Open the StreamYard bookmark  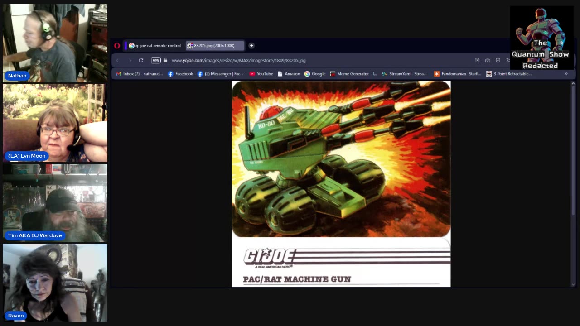tap(404, 74)
